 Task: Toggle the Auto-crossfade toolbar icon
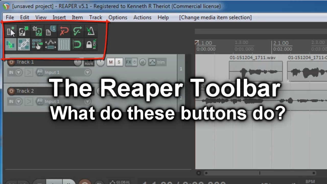pyautogui.click(x=11, y=44)
